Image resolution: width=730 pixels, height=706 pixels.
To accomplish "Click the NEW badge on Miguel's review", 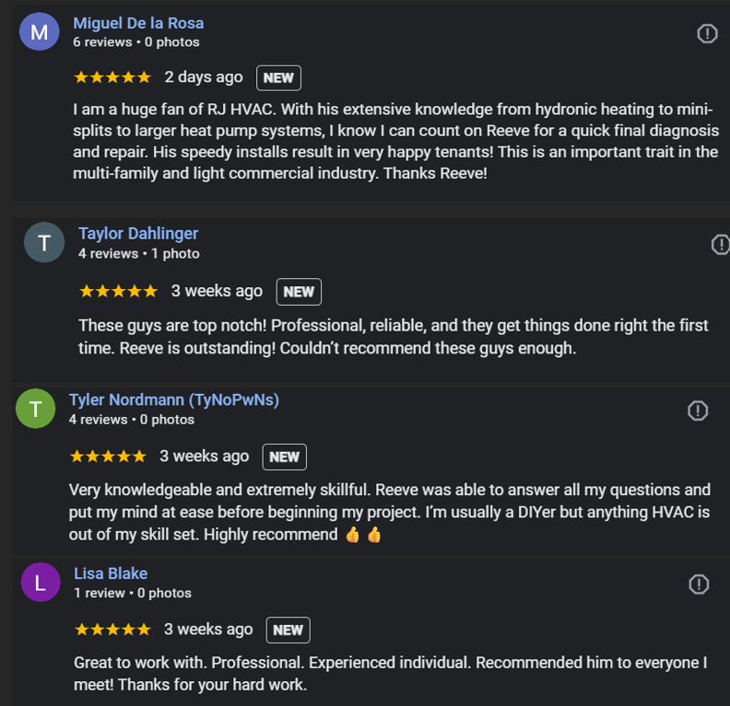I will pos(278,78).
